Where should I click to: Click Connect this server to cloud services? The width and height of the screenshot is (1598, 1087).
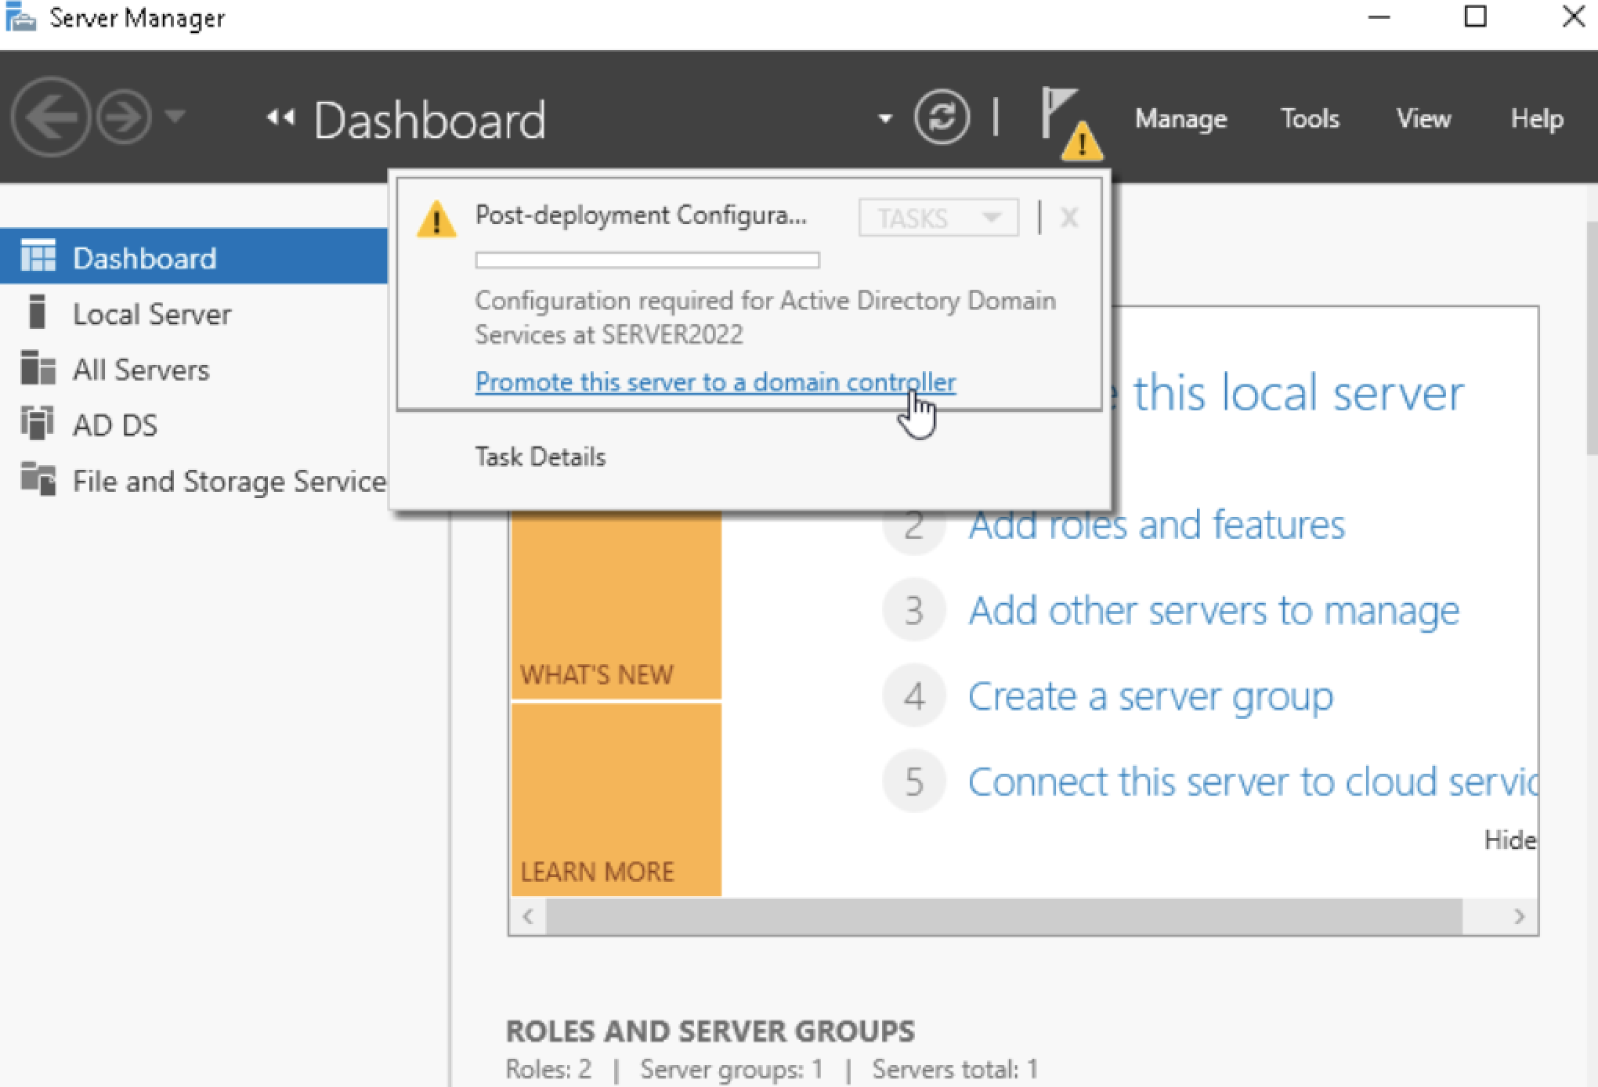(1253, 782)
